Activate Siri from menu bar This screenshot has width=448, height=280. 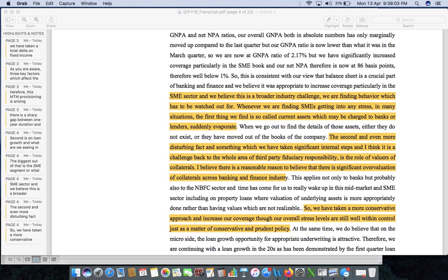(x=428, y=3)
